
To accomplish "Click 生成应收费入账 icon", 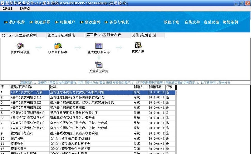I will (99, 46).
